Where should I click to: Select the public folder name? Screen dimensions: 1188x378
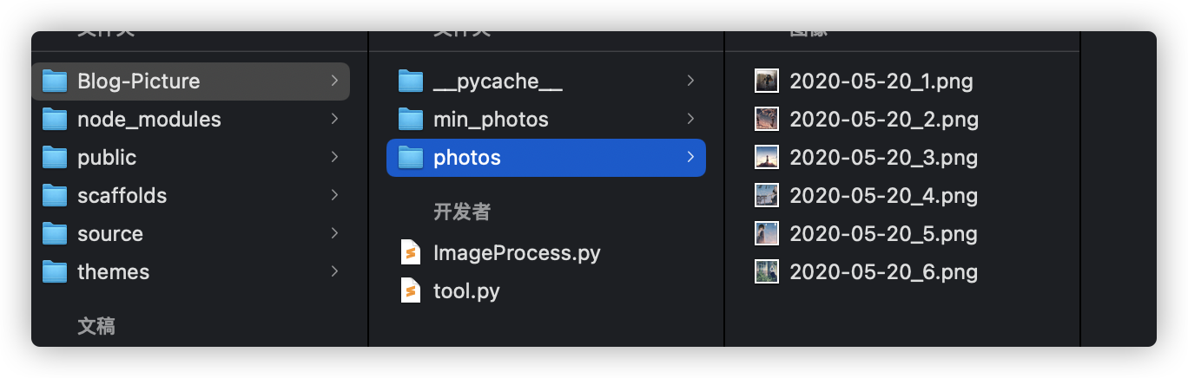click(107, 158)
